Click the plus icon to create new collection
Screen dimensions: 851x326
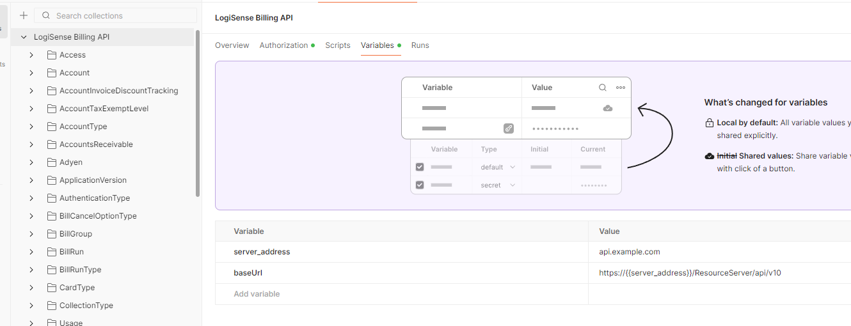click(24, 15)
